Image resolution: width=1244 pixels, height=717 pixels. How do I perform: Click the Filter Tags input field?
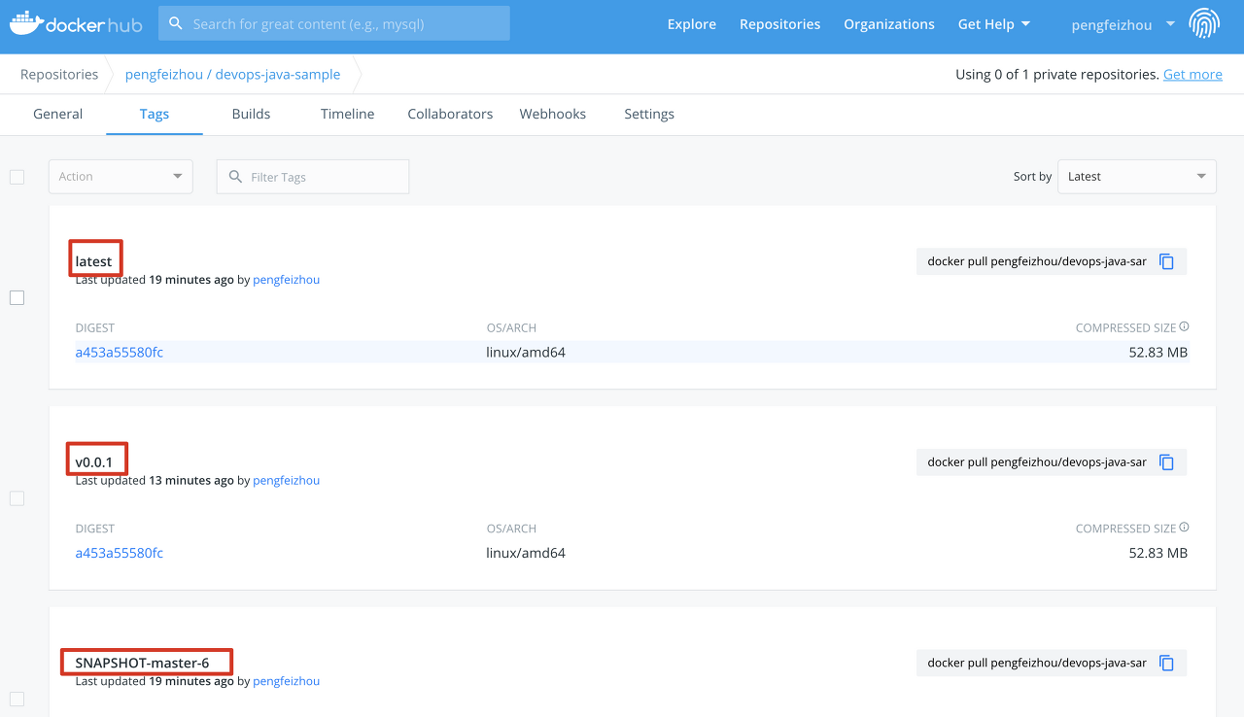pos(313,177)
